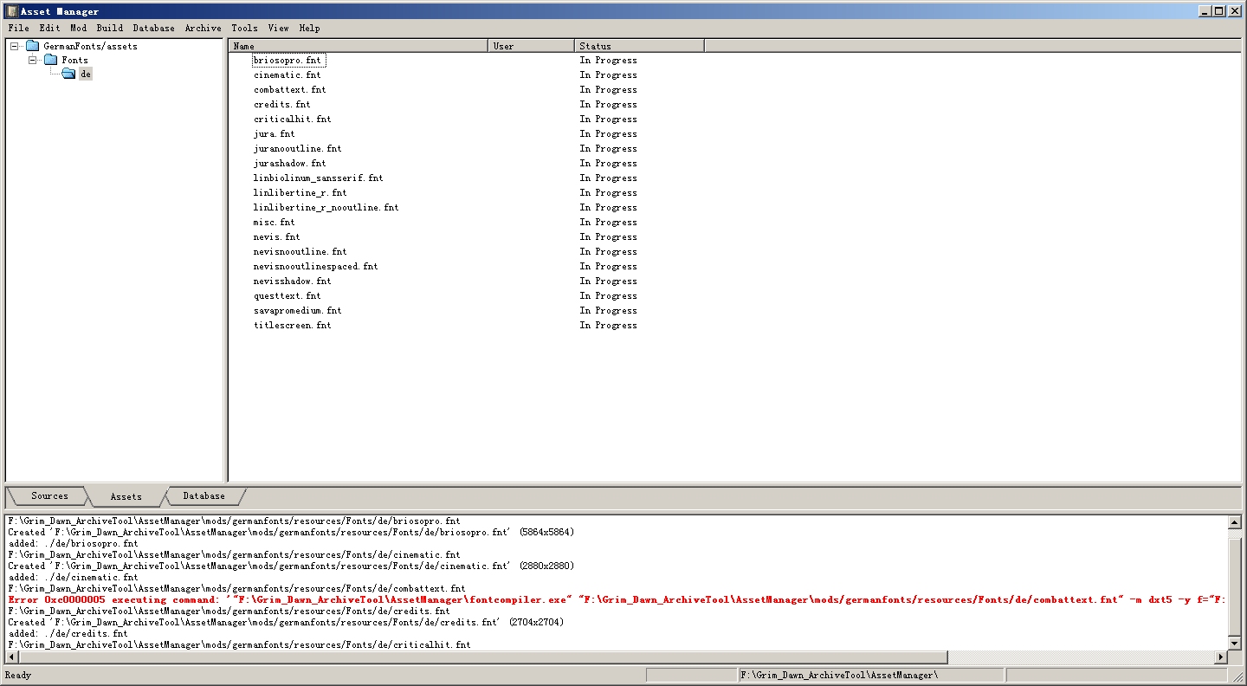Sort the file list by Name column
Screen dimensions: 1247x686
coord(359,46)
